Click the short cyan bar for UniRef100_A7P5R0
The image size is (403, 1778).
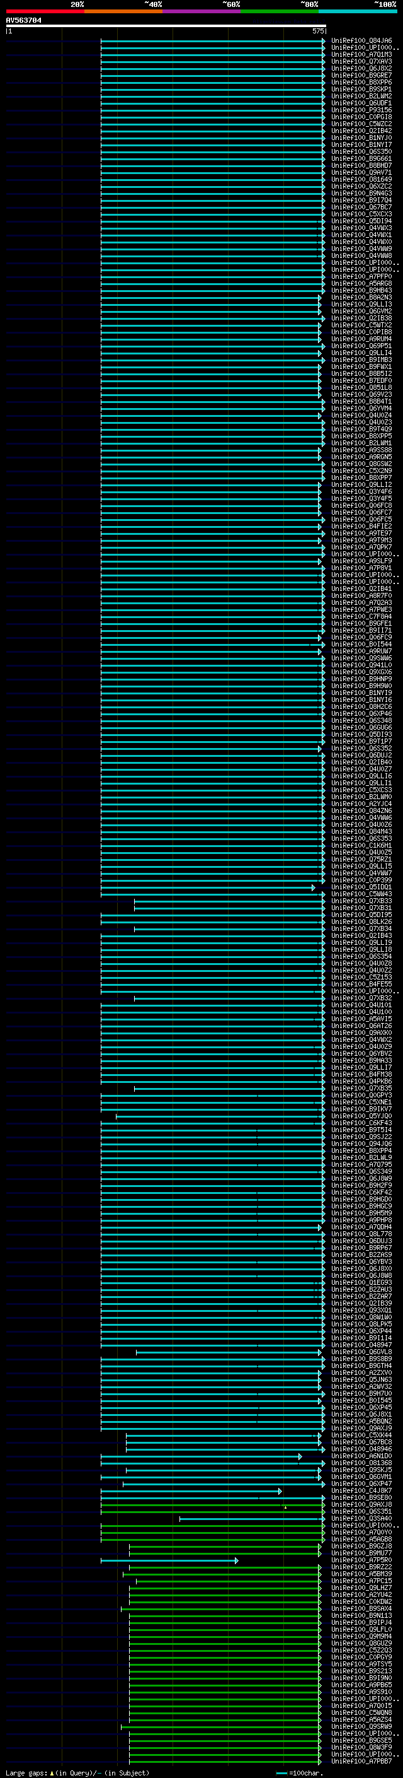pyautogui.click(x=169, y=1561)
